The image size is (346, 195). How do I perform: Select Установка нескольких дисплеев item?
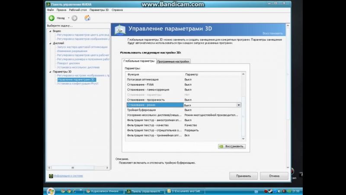click(78, 68)
